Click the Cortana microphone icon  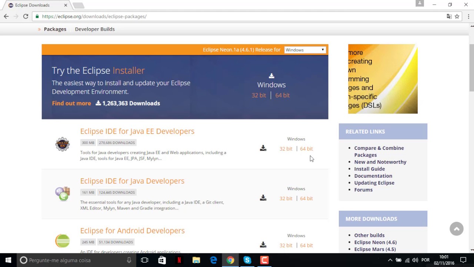click(129, 260)
